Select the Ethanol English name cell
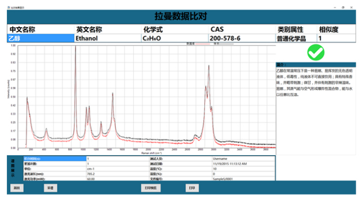364x199 pixels. [x=107, y=38]
